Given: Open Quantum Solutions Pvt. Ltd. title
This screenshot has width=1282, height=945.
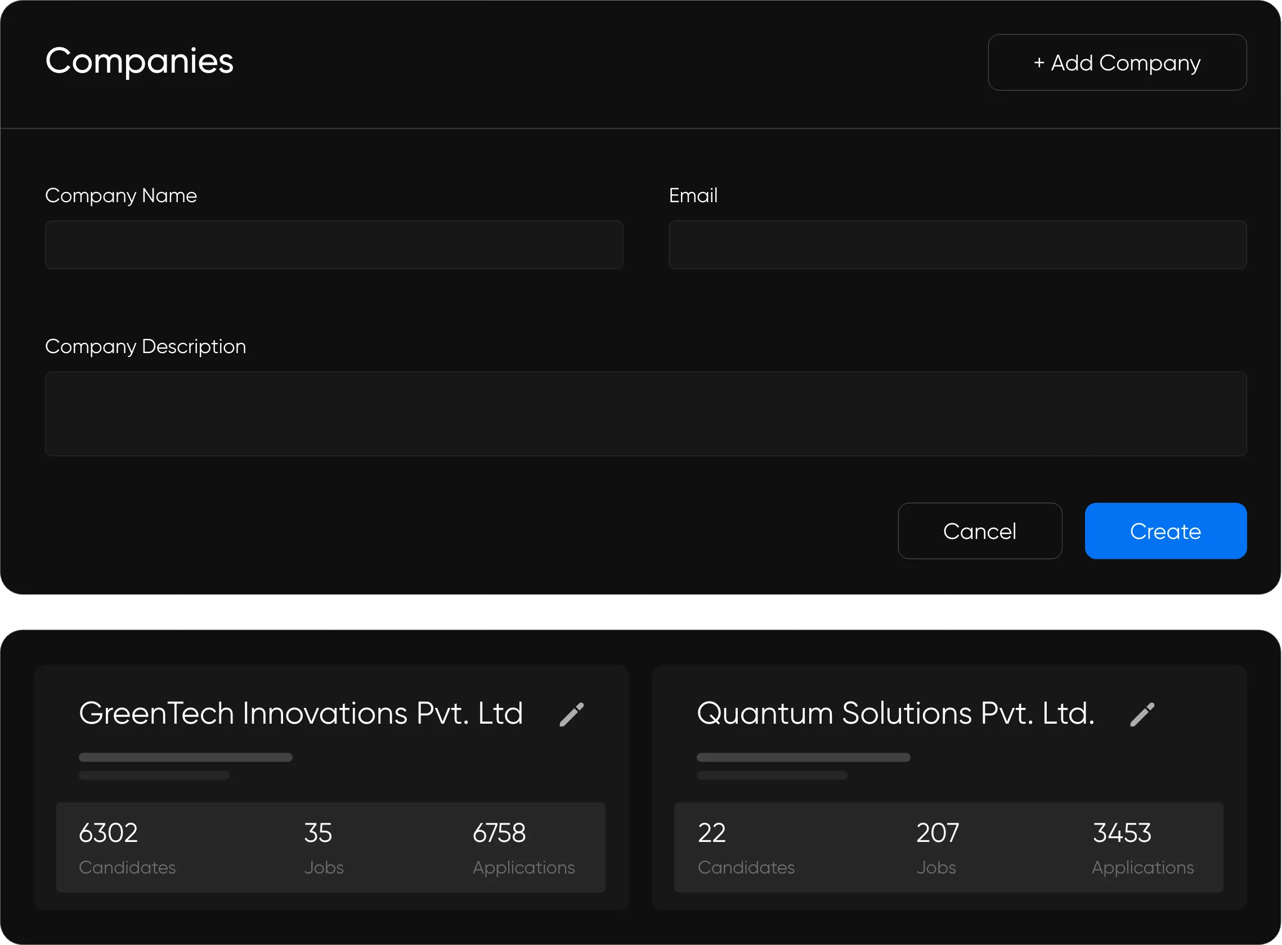Looking at the screenshot, I should coord(895,714).
